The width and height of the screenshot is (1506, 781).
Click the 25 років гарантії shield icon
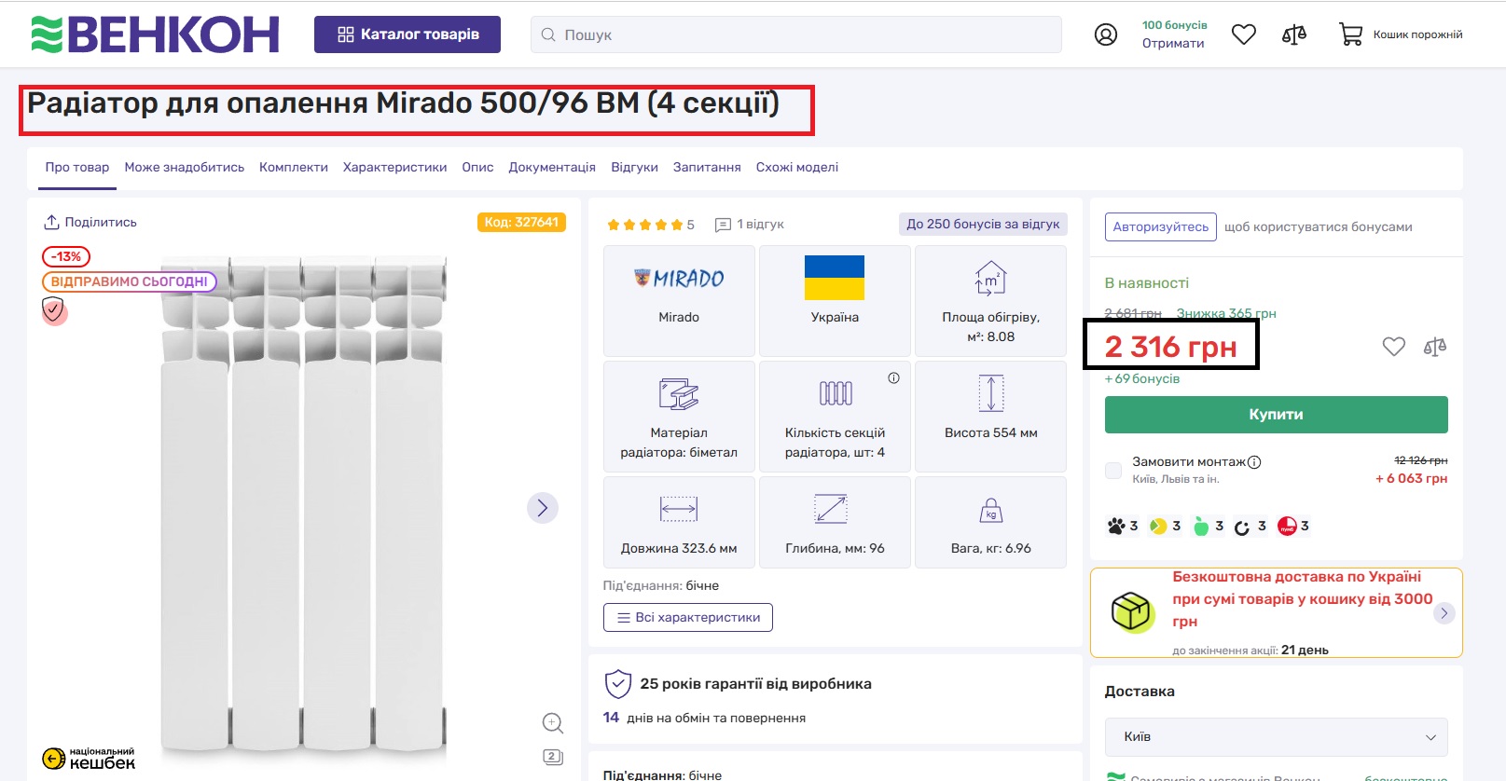tap(618, 683)
